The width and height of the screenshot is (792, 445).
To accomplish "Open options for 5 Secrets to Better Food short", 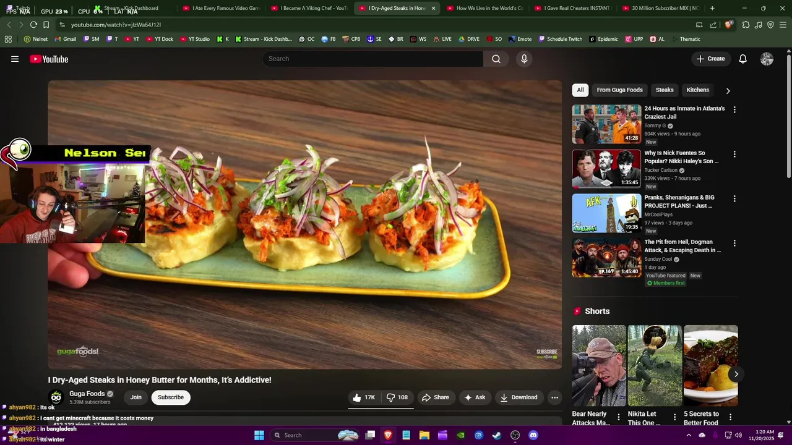I will [x=730, y=417].
